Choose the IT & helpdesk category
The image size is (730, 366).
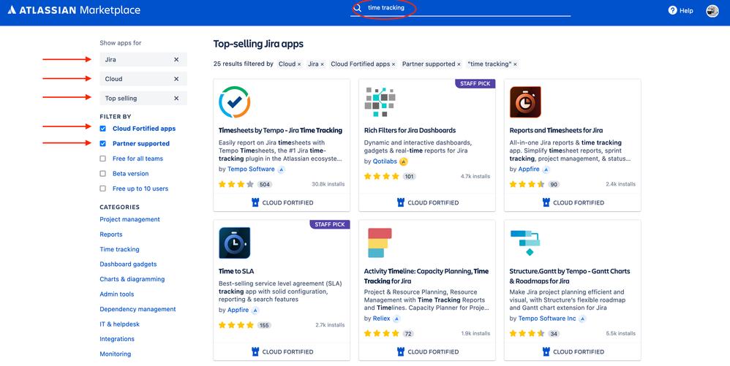(120, 324)
